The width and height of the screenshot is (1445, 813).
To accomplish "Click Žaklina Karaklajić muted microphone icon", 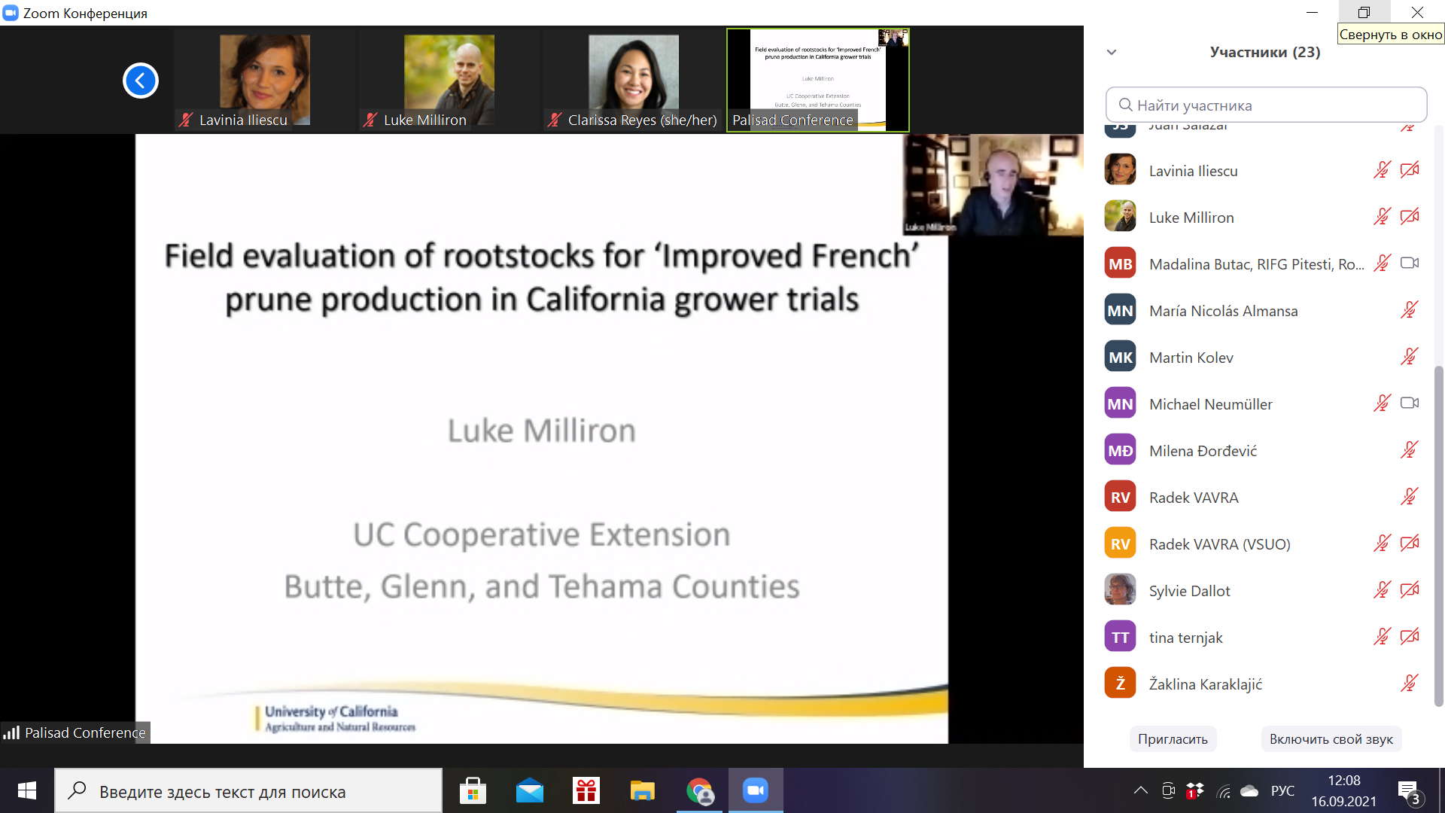I will click(1410, 684).
